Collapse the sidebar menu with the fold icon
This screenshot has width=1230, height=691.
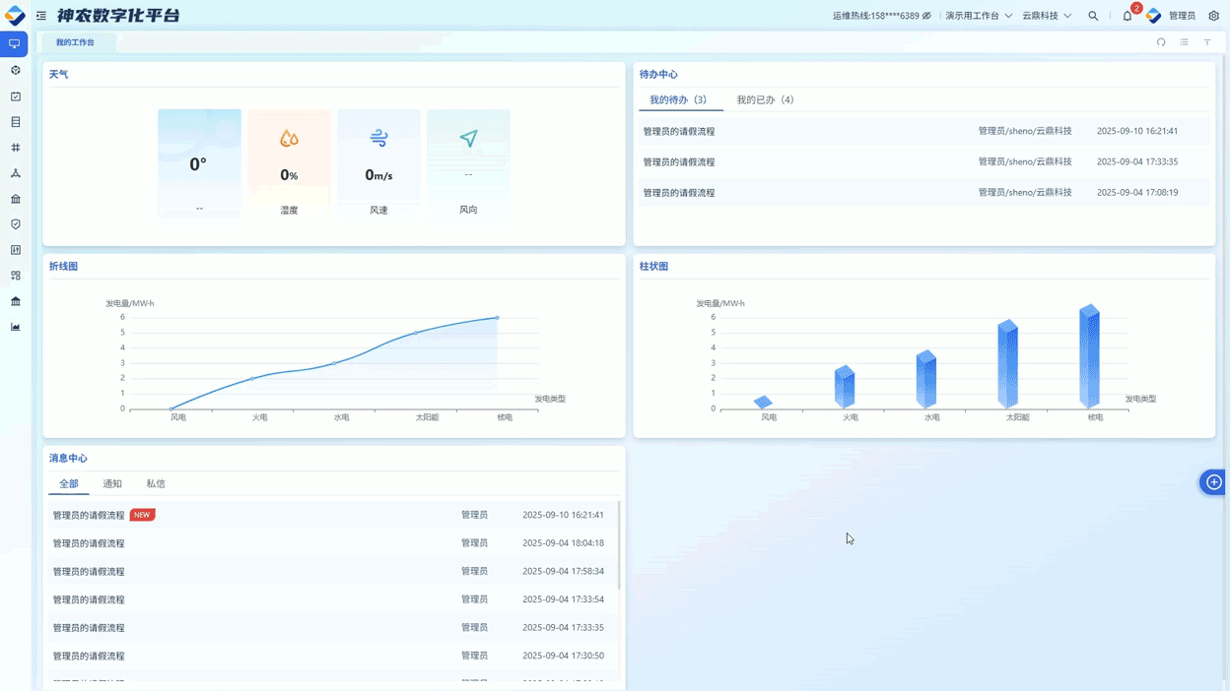(41, 16)
